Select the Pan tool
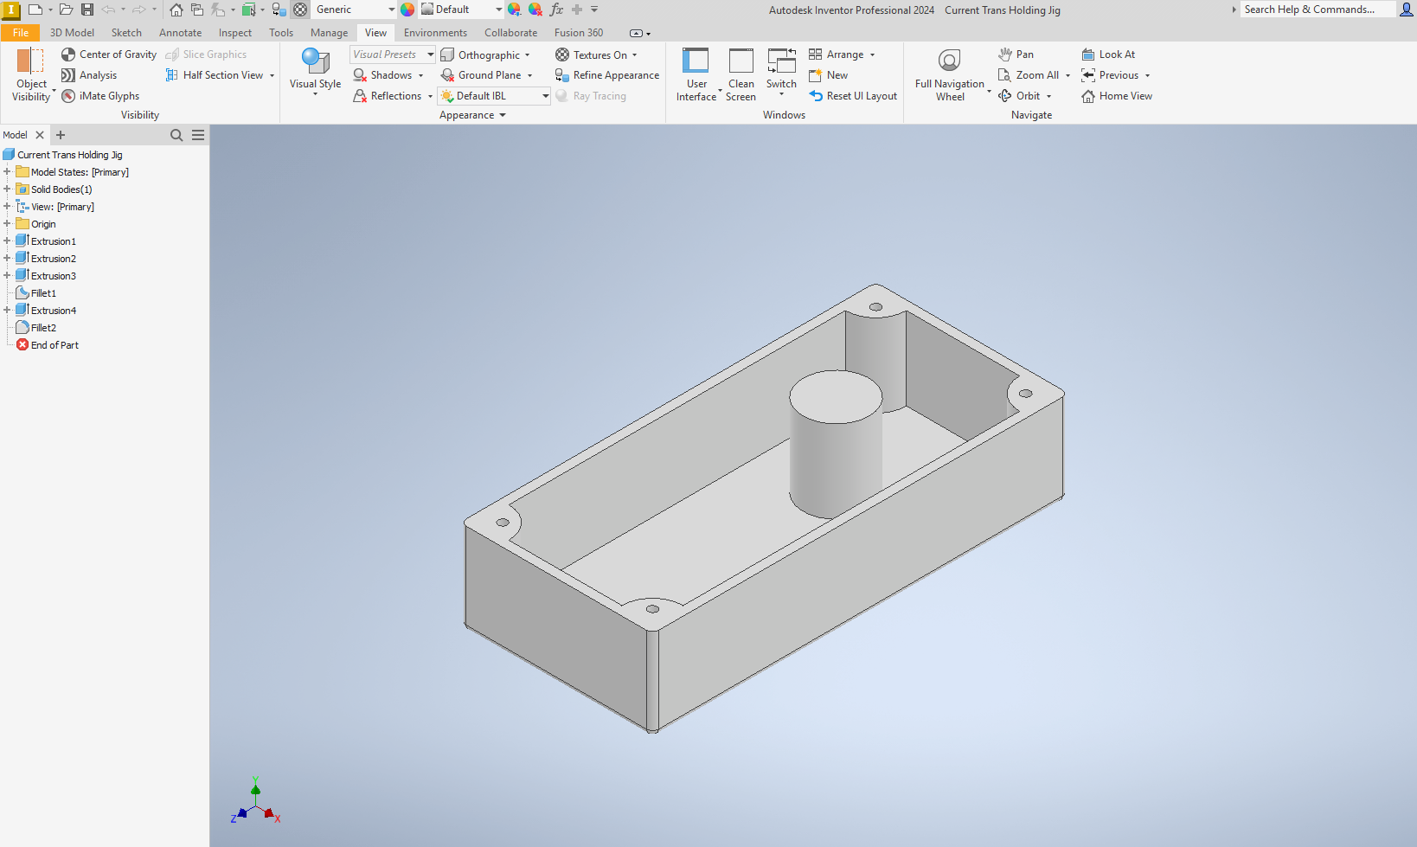The height and width of the screenshot is (847, 1417). pyautogui.click(x=1016, y=55)
